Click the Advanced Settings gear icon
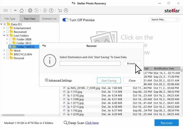Screen dimensions: 183x129 point(47,80)
